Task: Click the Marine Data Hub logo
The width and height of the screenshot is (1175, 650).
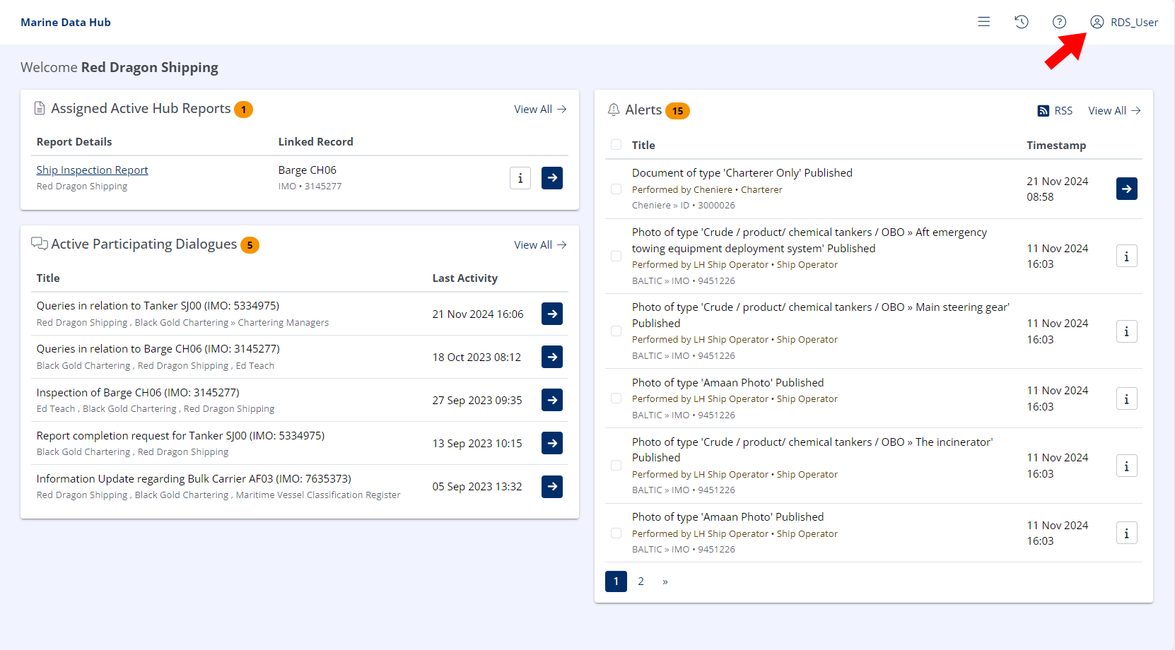Action: (66, 22)
